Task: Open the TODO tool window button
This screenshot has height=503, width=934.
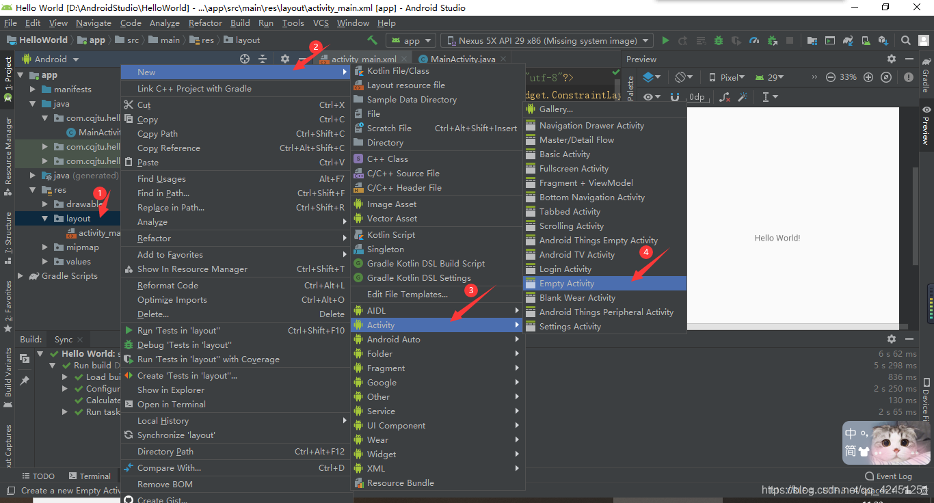Action: coord(38,476)
